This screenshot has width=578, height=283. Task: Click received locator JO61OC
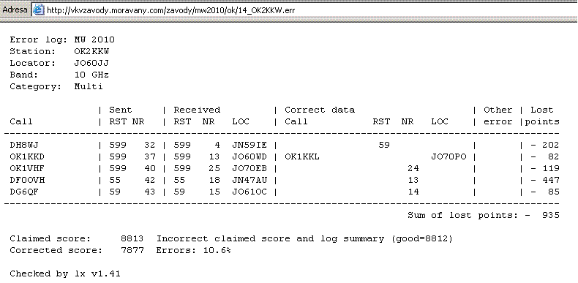point(249,192)
